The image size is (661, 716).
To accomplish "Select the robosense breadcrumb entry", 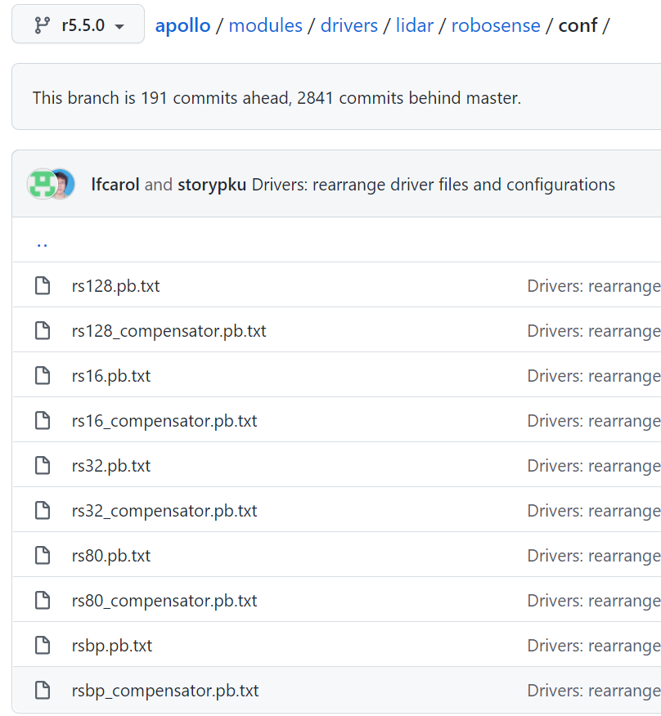I will click(496, 25).
